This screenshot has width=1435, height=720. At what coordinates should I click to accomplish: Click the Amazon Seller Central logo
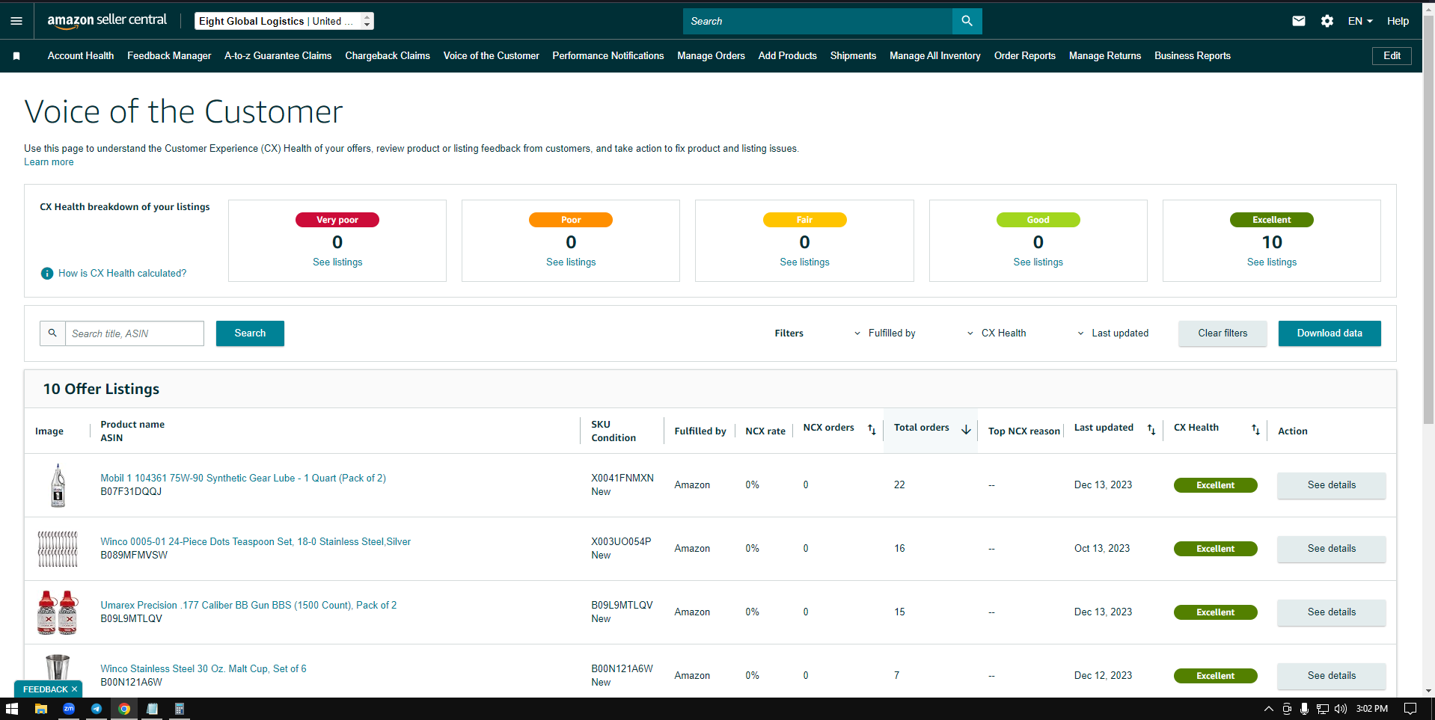(x=107, y=21)
